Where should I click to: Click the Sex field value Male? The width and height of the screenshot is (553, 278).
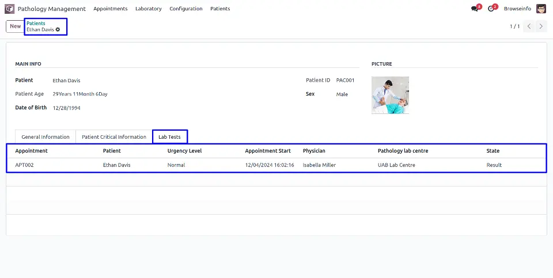(342, 94)
